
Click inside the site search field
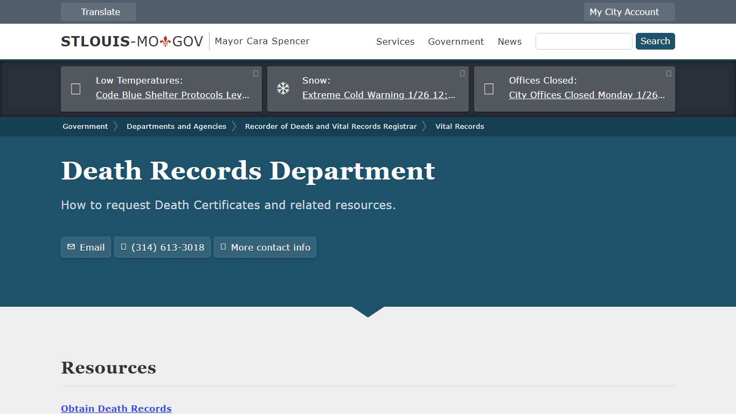[x=584, y=41]
